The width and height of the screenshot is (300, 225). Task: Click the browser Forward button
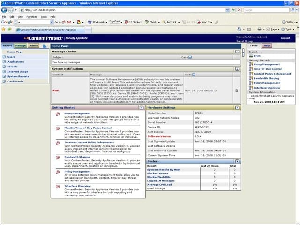point(11,10)
